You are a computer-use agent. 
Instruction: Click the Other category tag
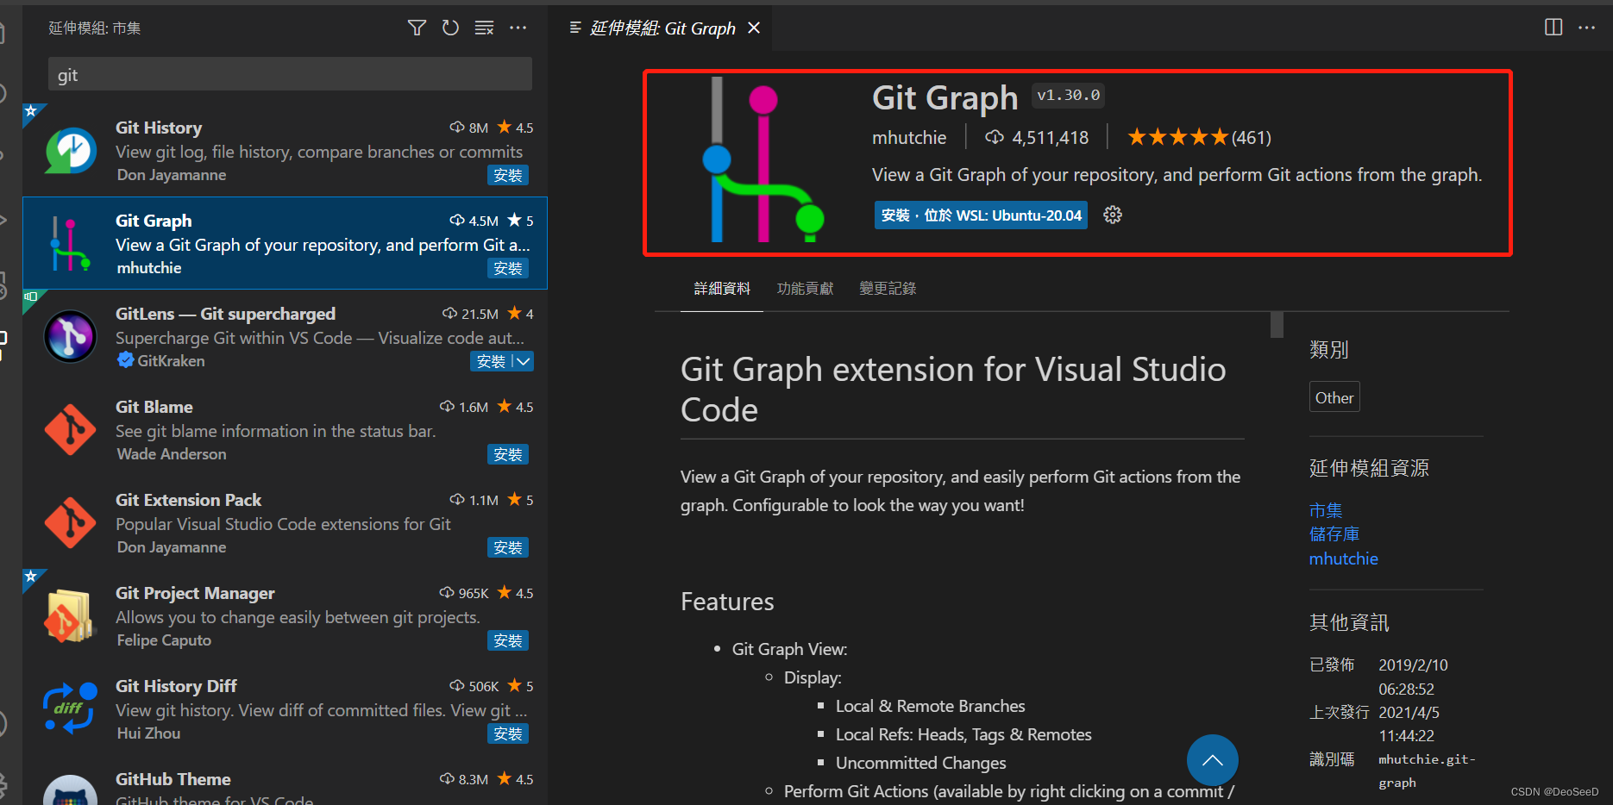pos(1334,397)
